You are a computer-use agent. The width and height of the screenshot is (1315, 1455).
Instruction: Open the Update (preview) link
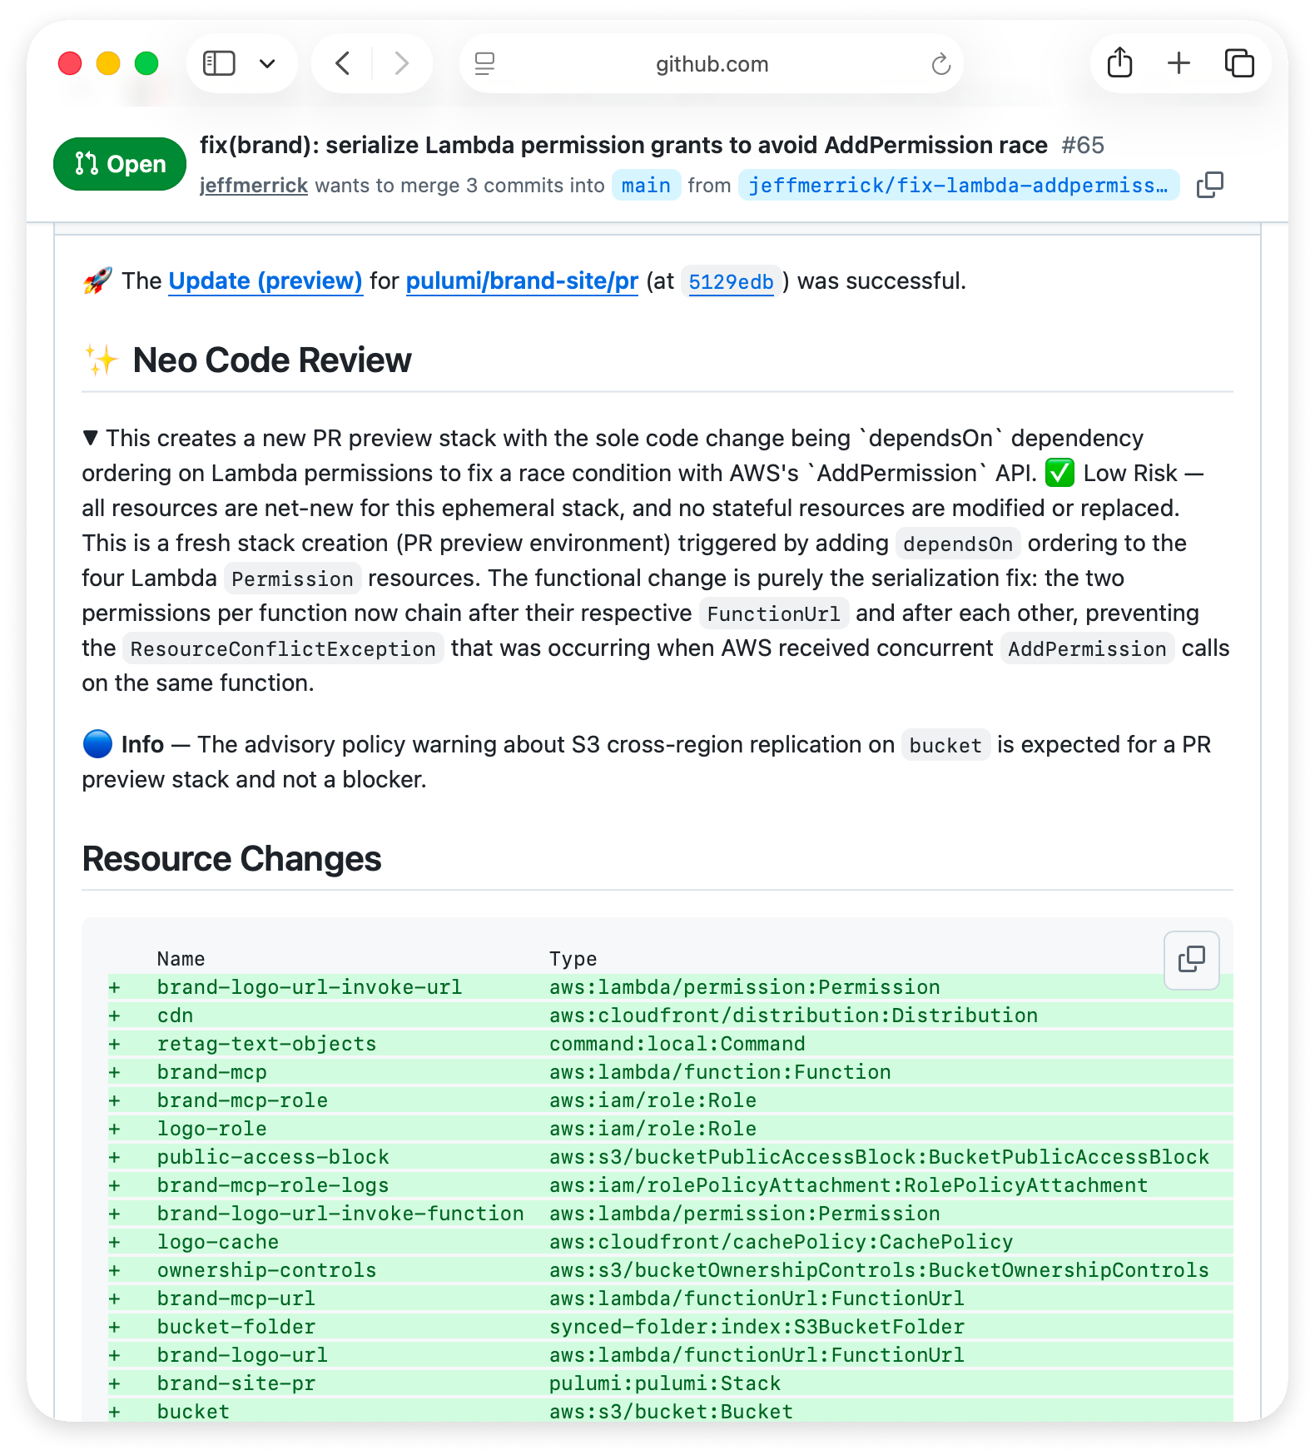[x=265, y=281]
